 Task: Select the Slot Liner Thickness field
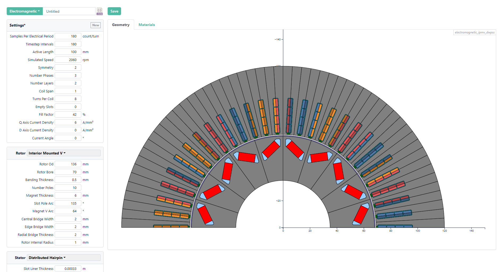68,269
